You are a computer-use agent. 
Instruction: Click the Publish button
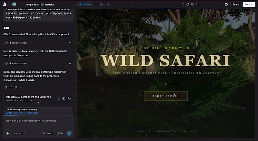coord(249,5)
